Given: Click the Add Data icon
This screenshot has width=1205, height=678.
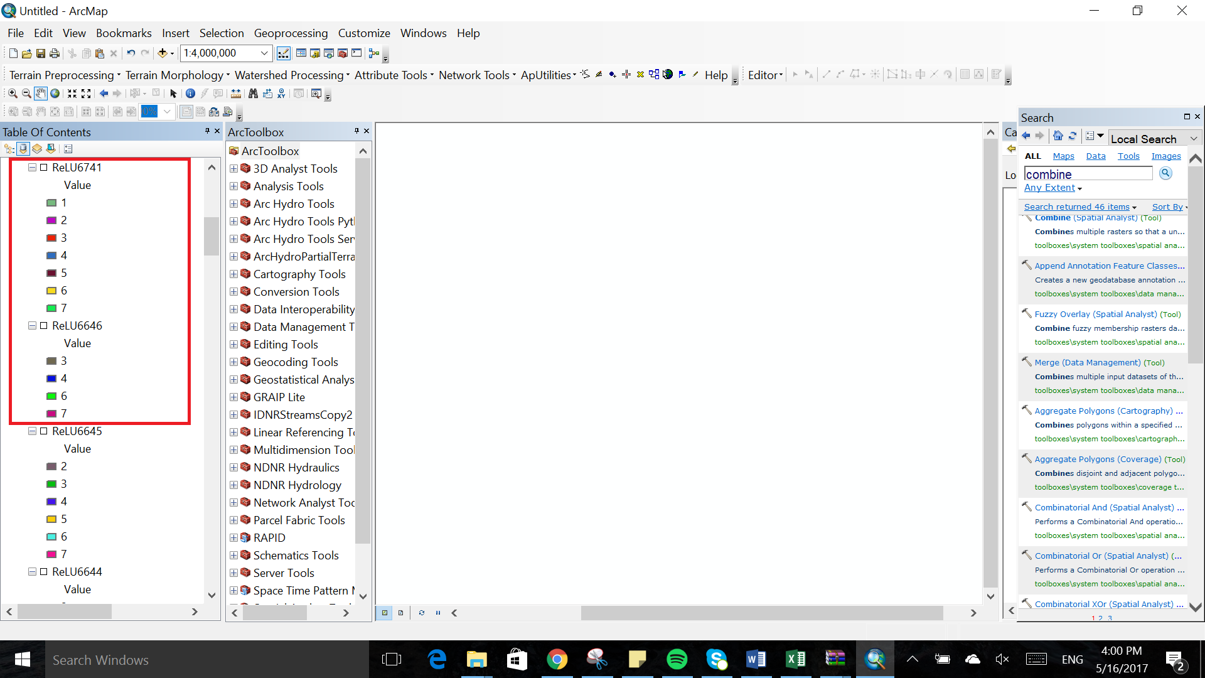Looking at the screenshot, I should click(163, 53).
